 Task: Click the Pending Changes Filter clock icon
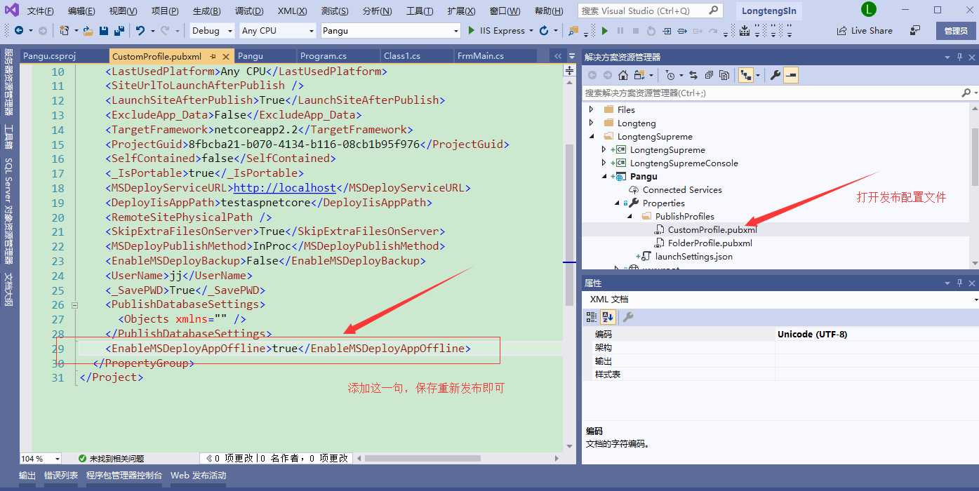[x=670, y=75]
